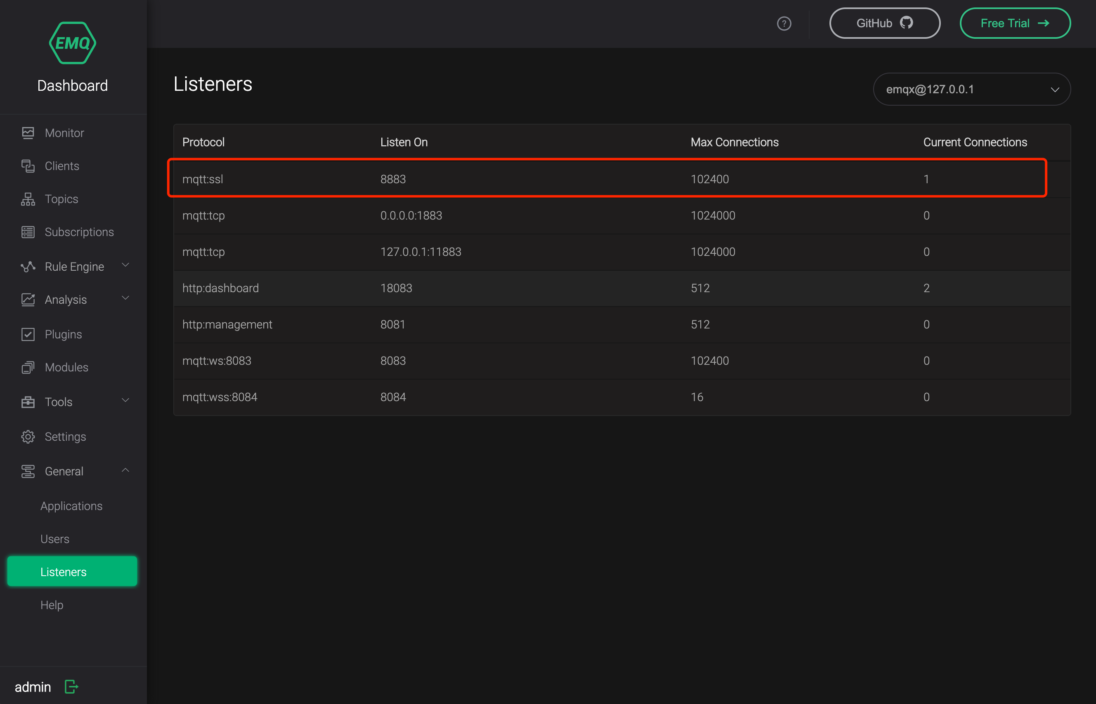Click the Free Trial button

[1015, 22]
